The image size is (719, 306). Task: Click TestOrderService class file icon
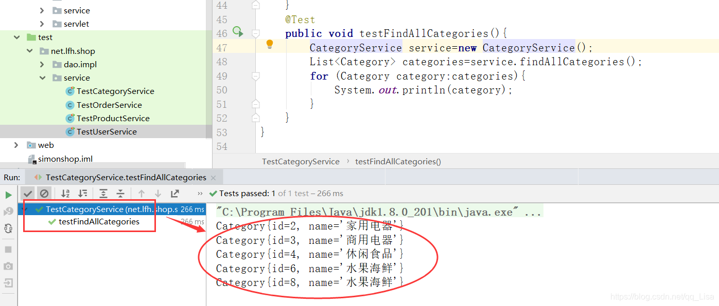[x=70, y=105]
